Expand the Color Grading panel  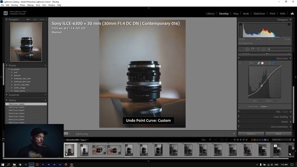click(291, 117)
